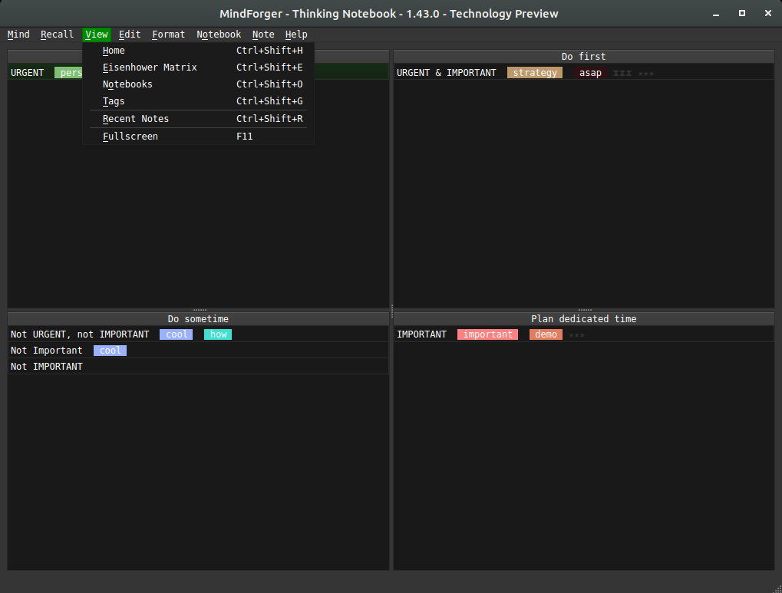The height and width of the screenshot is (593, 782).
Task: Click the star rating icons beside the asap tag
Action: point(645,74)
